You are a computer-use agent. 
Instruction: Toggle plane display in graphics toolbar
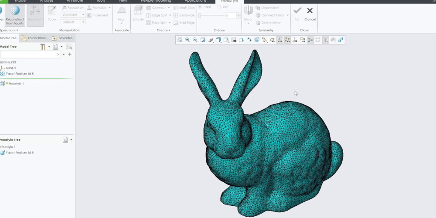pos(272,40)
